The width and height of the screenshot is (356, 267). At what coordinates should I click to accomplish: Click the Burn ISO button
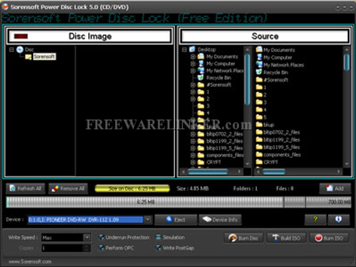click(329, 238)
